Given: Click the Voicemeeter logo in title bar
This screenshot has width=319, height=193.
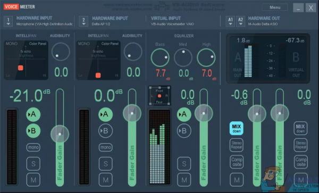Looking at the screenshot, I should click(19, 7).
